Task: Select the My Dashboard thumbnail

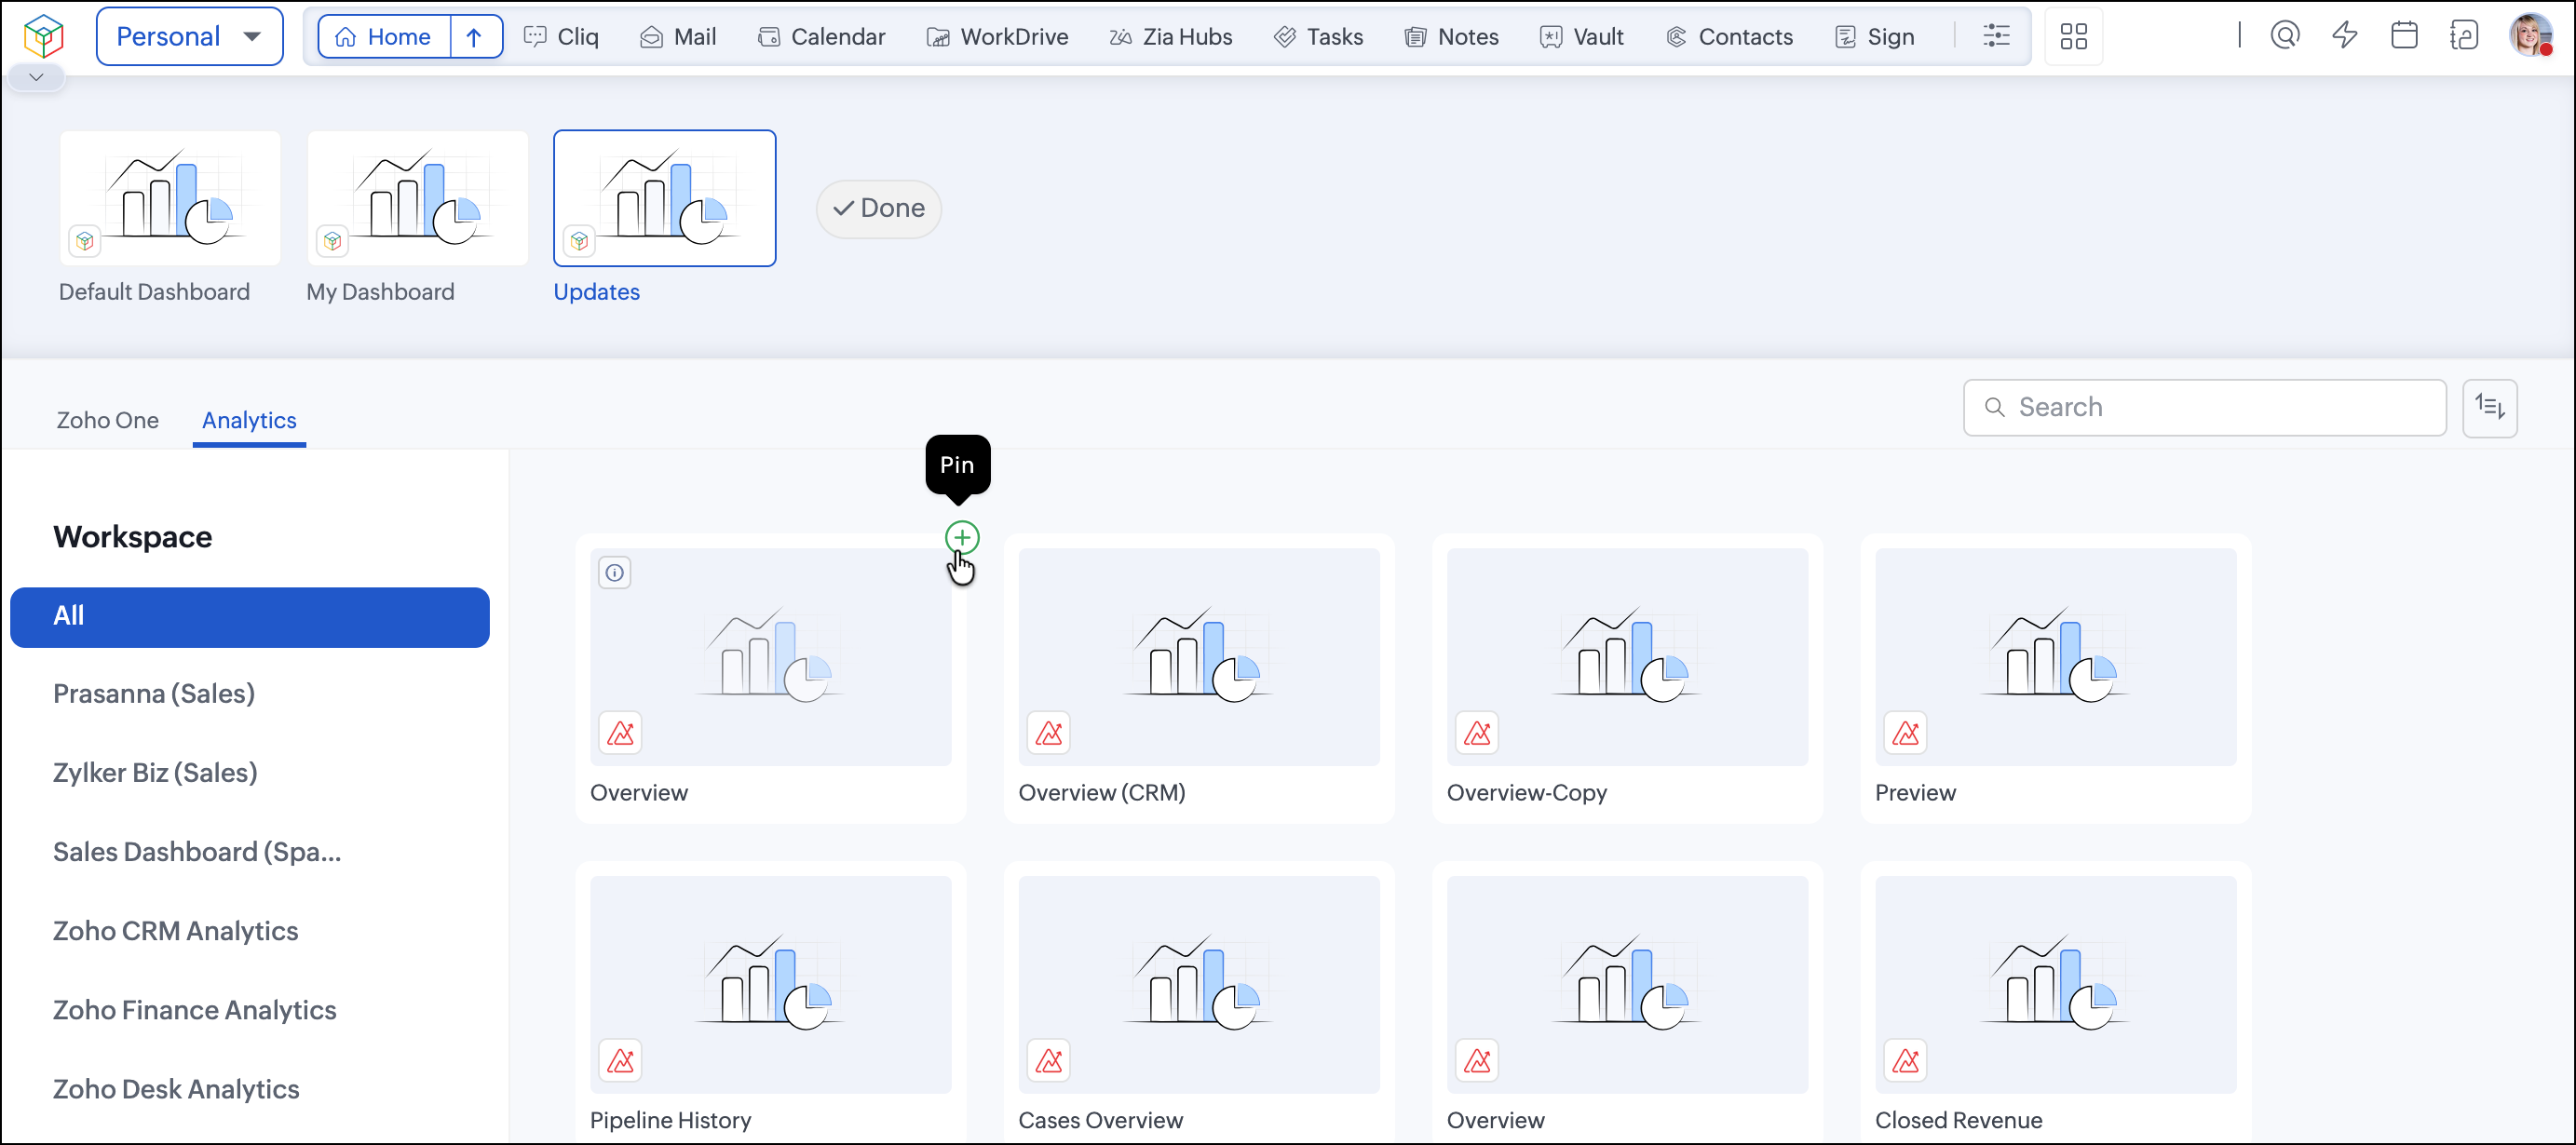Action: pos(417,198)
